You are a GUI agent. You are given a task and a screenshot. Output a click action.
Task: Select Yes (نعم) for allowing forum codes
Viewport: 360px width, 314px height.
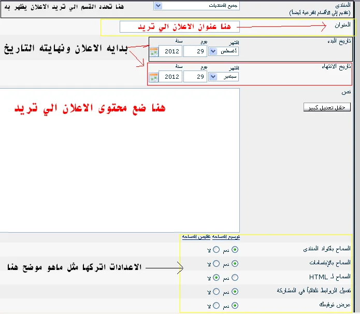236,250
